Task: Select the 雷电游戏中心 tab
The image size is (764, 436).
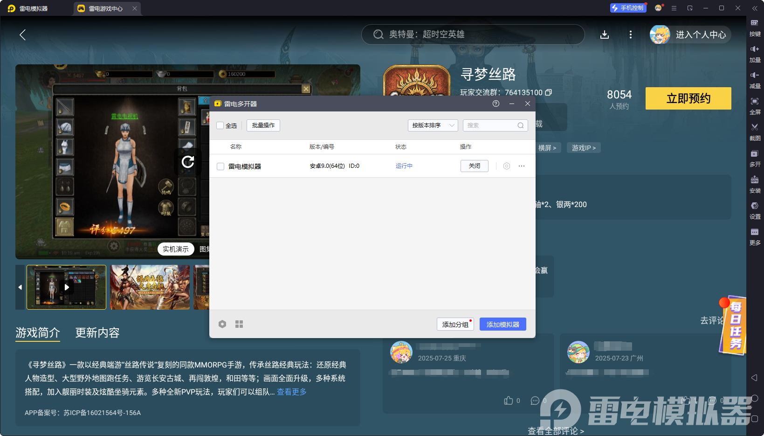Action: click(x=105, y=8)
